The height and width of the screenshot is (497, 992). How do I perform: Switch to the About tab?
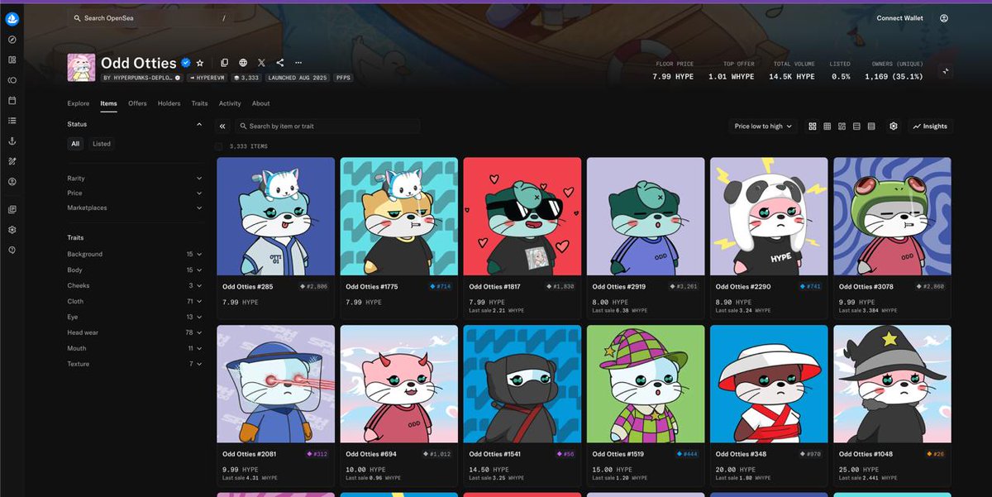coord(261,104)
